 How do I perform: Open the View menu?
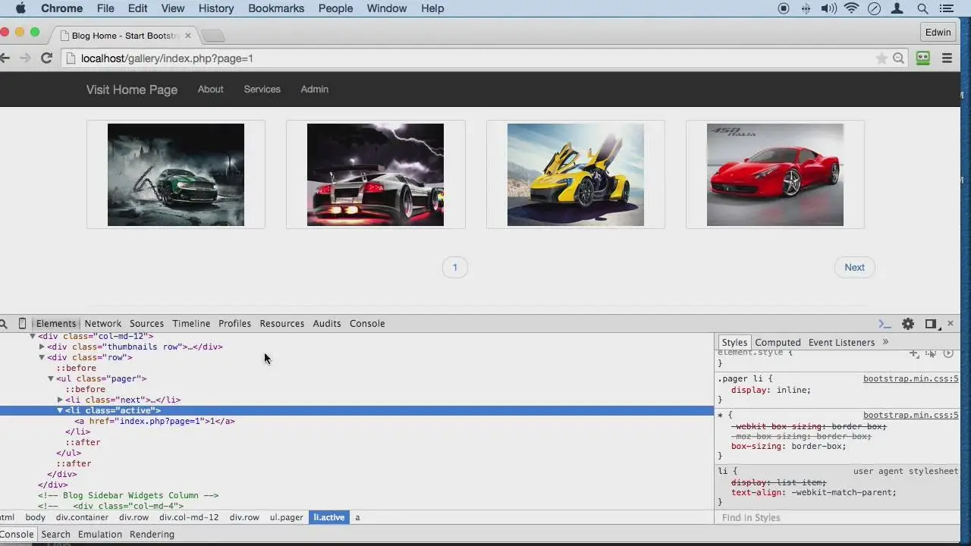click(173, 8)
